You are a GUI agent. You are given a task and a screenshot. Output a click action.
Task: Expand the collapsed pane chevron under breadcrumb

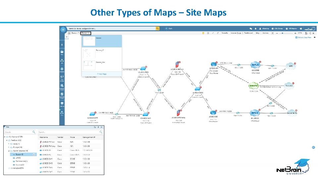[67, 37]
